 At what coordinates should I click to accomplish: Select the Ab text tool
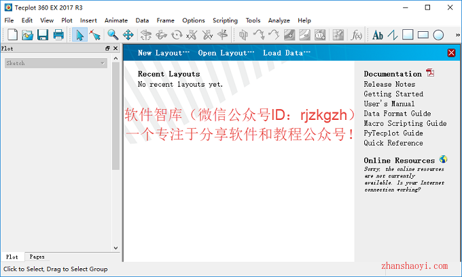(378, 35)
